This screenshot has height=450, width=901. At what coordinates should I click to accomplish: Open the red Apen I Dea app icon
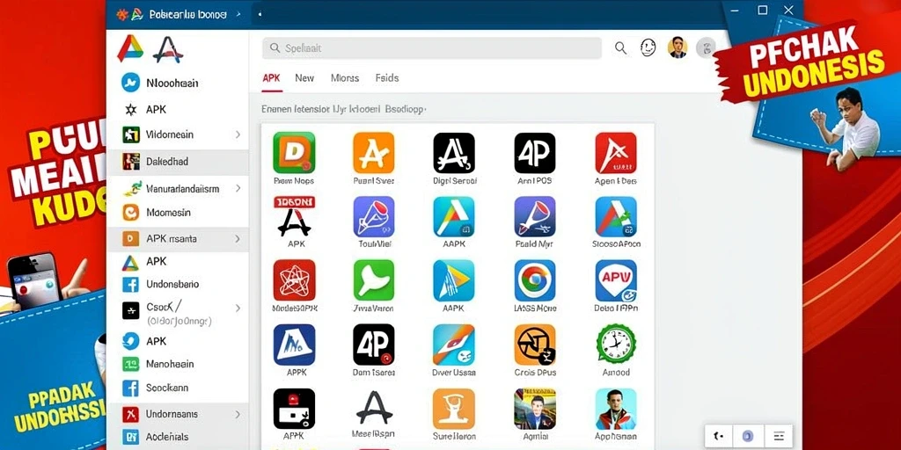[615, 153]
